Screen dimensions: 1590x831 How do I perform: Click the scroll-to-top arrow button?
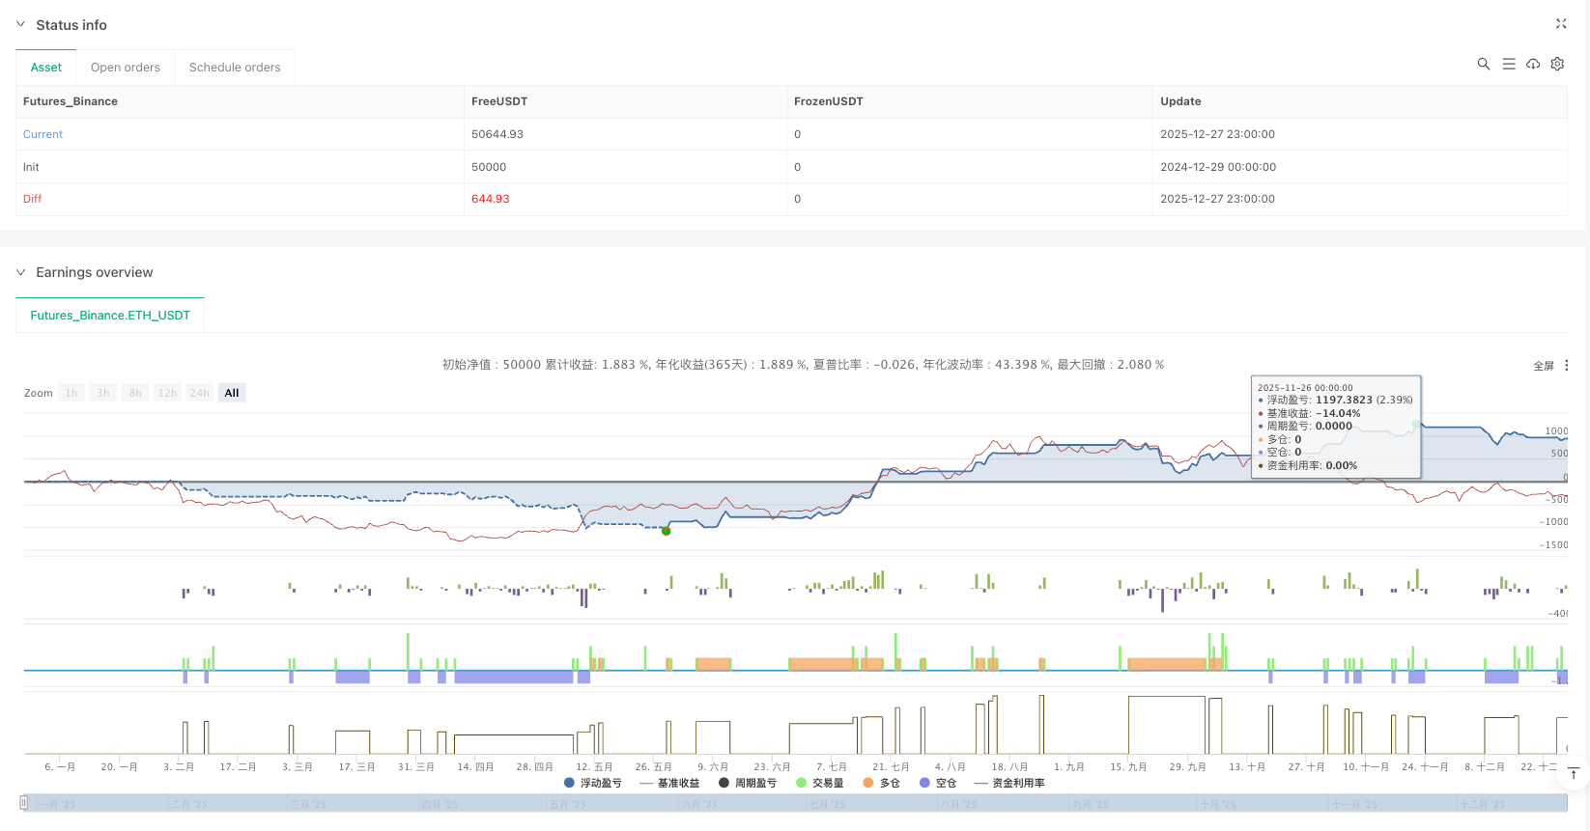pos(1574,773)
